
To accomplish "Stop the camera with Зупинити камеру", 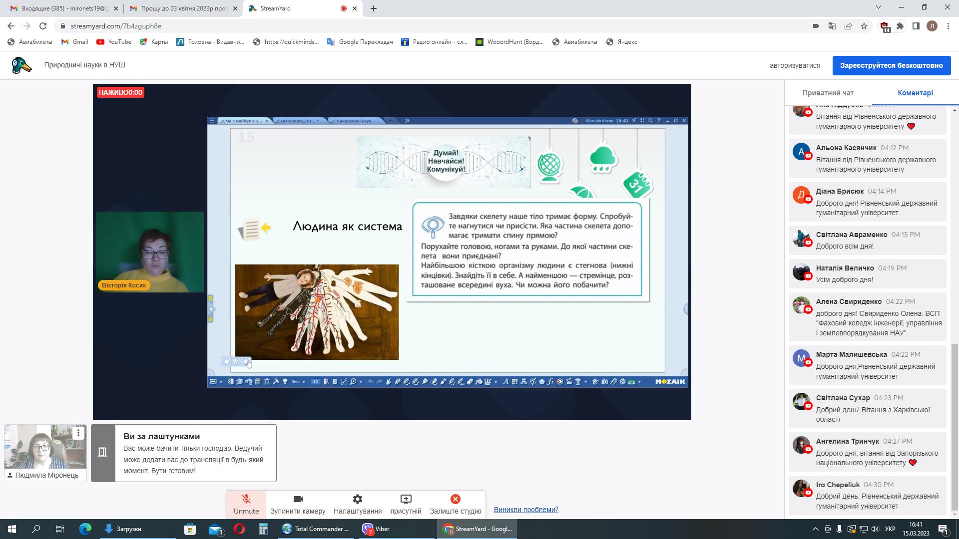I will (x=298, y=505).
